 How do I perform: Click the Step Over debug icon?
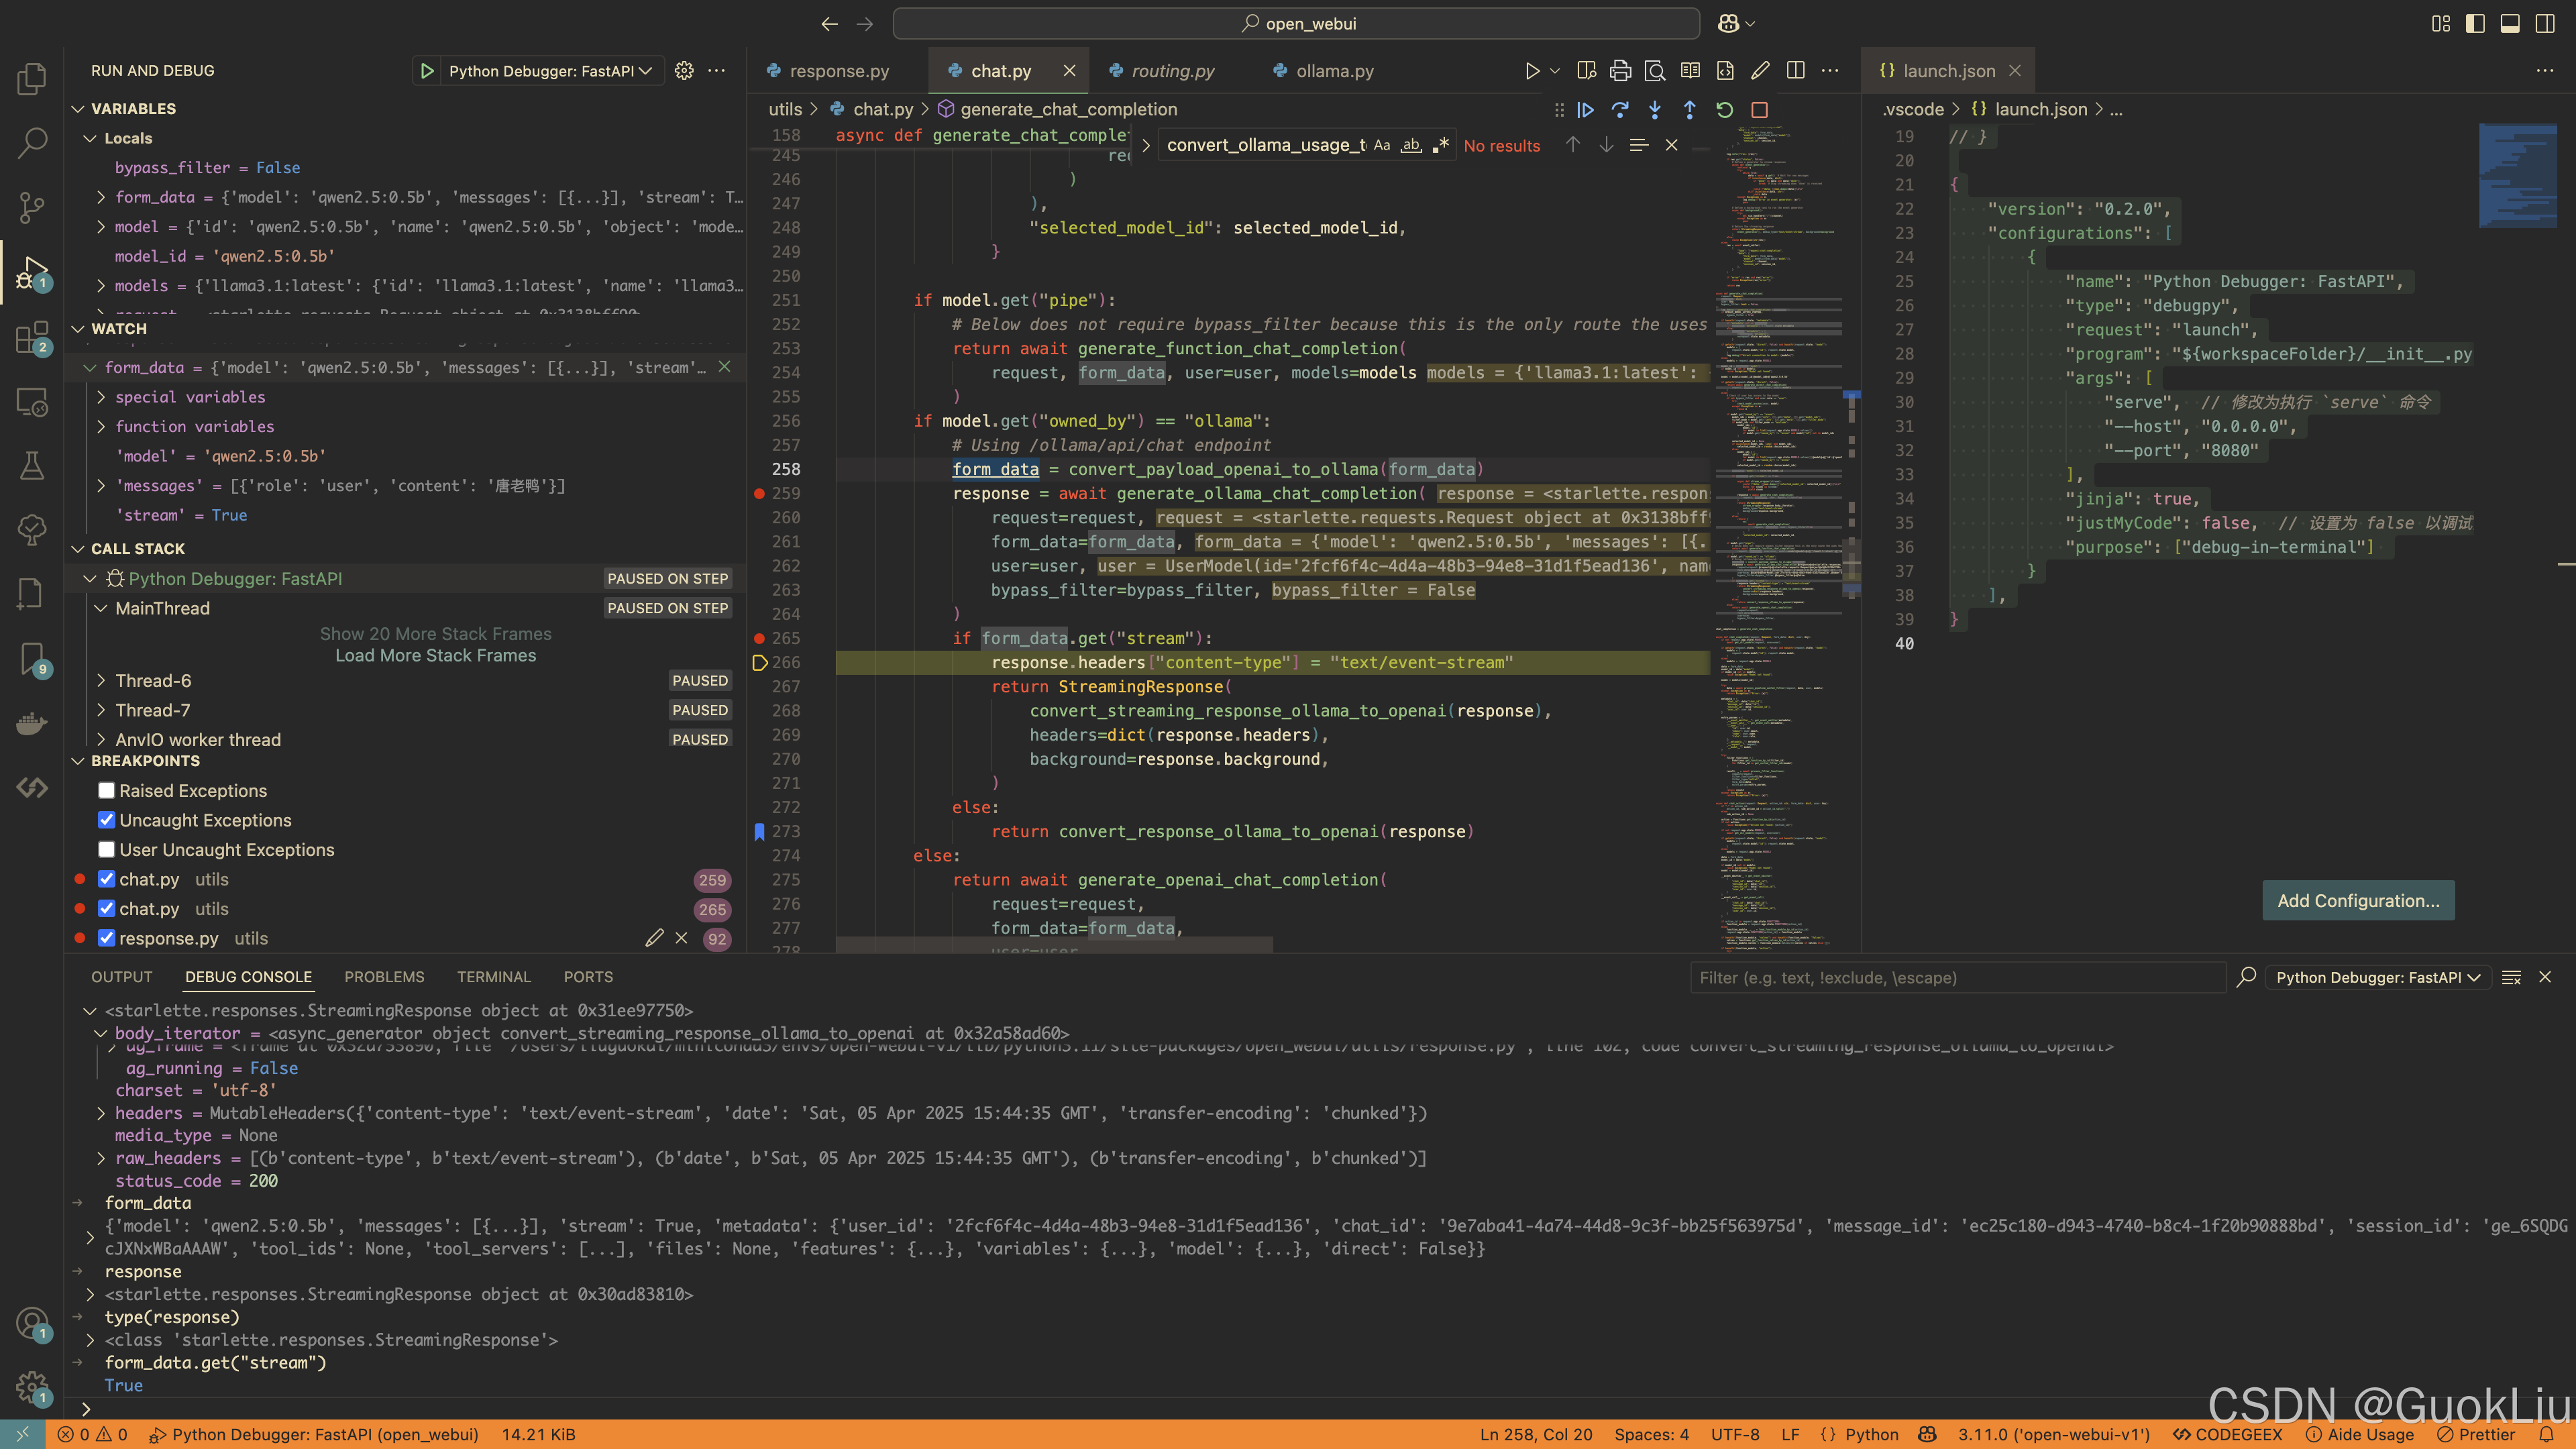1620,110
